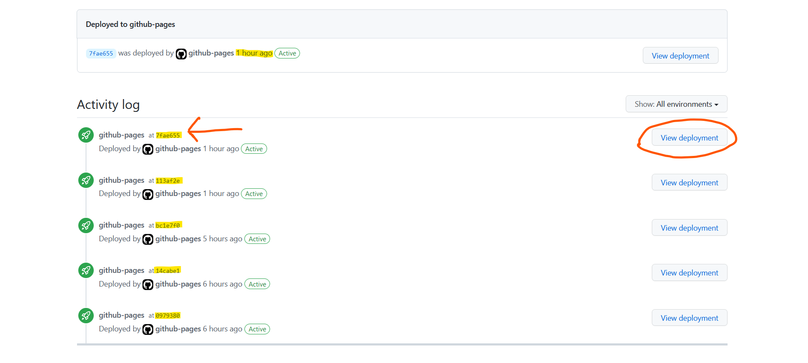
Task: View deployment for commit 0979380
Action: point(689,318)
